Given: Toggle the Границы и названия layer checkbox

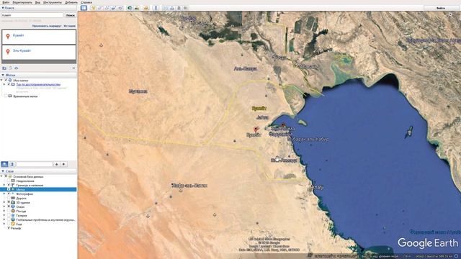Looking at the screenshot, I should 9,186.
